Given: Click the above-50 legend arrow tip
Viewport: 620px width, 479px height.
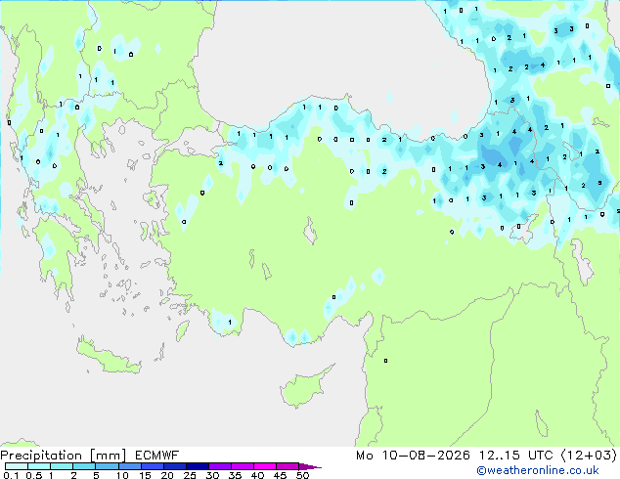Looking at the screenshot, I should click(x=310, y=466).
